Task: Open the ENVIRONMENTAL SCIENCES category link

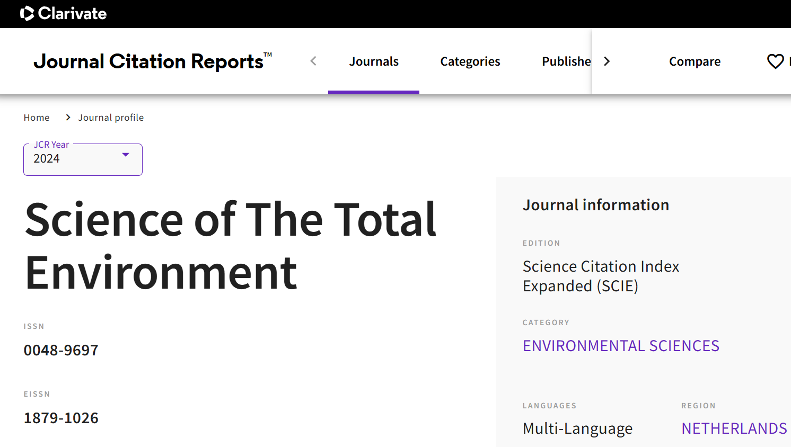Action: (621, 346)
